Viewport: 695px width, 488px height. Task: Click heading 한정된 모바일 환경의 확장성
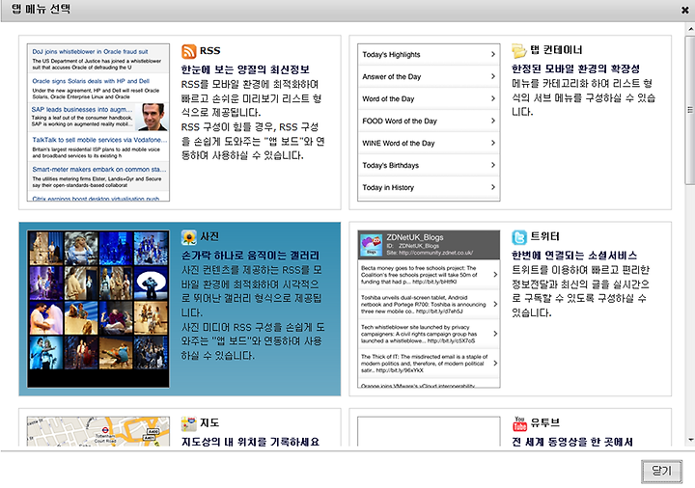point(575,68)
